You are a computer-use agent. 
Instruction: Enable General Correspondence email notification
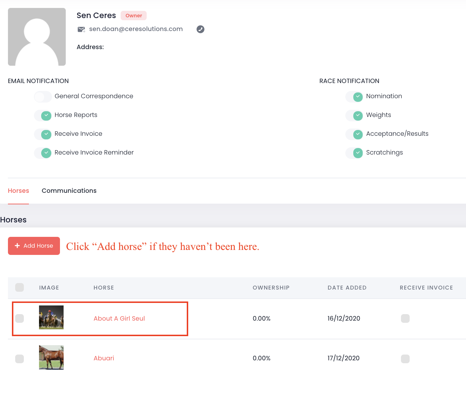pos(43,97)
